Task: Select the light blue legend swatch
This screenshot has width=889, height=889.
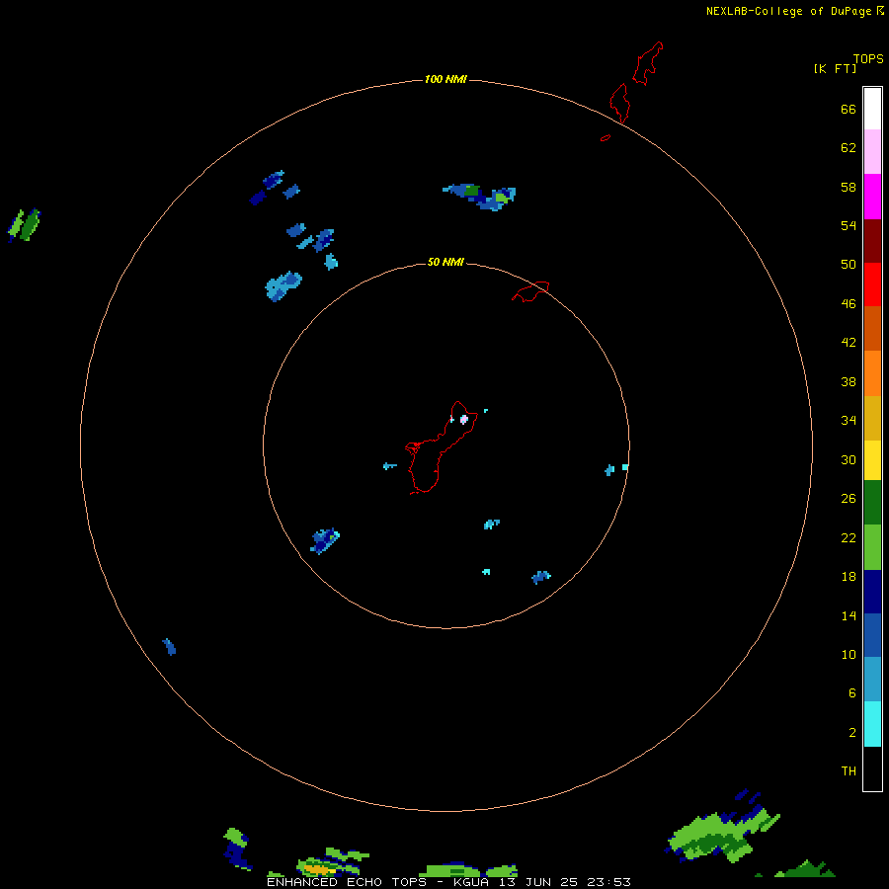Action: point(872,680)
